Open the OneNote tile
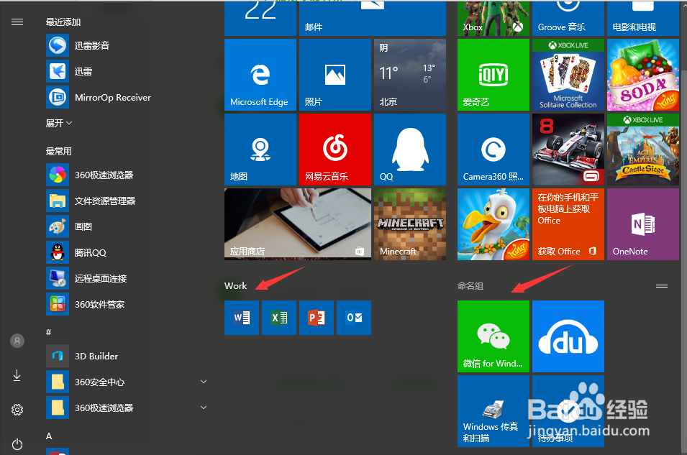 [643, 224]
